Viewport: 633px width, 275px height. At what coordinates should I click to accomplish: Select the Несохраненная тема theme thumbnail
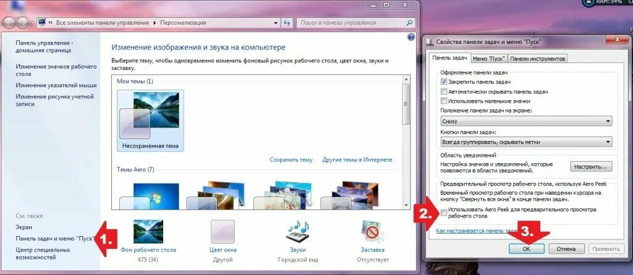point(150,121)
